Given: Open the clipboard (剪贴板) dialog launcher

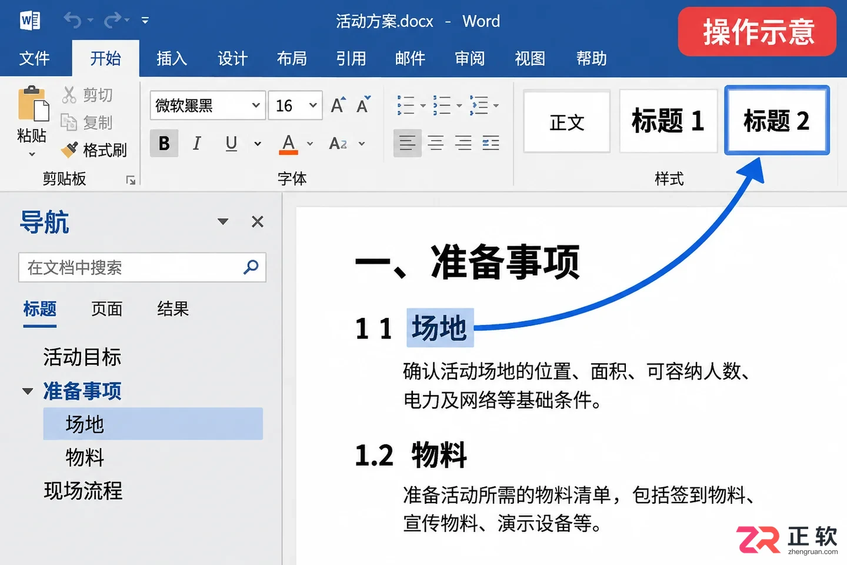Looking at the screenshot, I should (131, 180).
